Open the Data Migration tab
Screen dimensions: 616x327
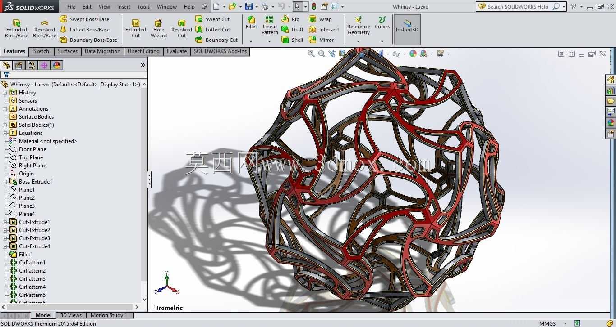pos(102,51)
